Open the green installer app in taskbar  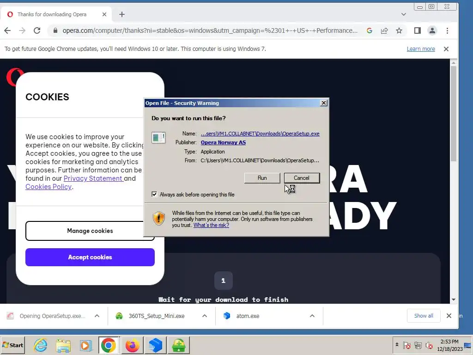tap(179, 345)
